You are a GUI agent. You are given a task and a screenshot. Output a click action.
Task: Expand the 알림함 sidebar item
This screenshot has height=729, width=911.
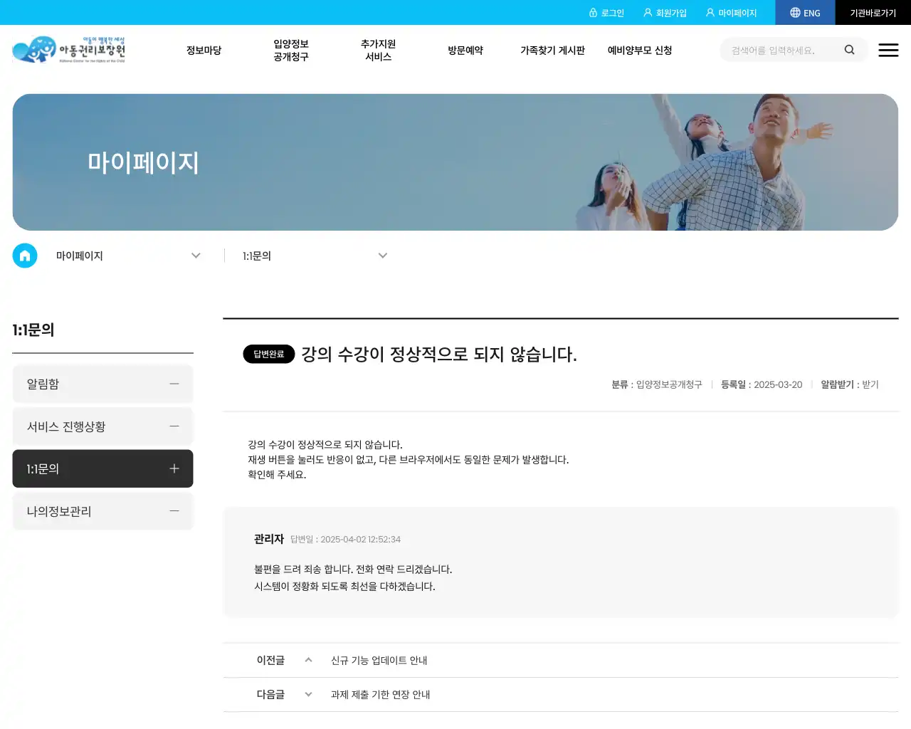[174, 384]
